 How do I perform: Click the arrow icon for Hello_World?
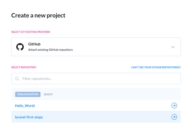coord(174,105)
